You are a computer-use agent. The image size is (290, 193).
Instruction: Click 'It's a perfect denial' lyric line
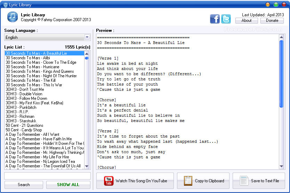click(x=122, y=111)
